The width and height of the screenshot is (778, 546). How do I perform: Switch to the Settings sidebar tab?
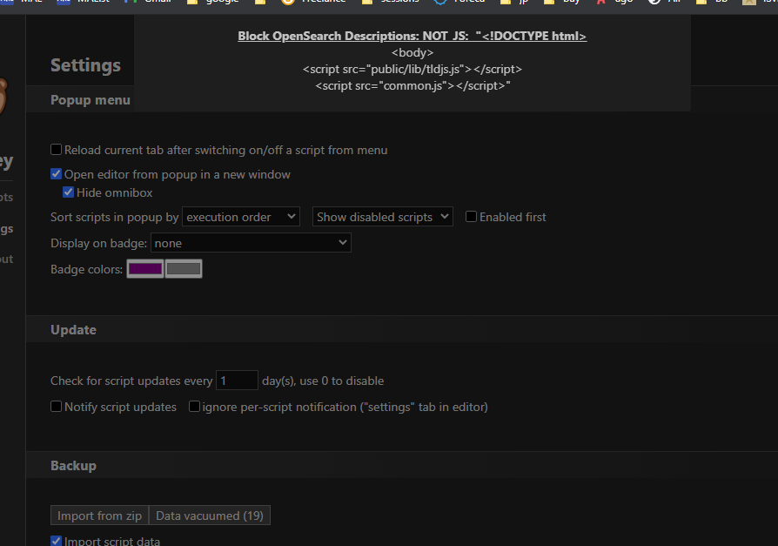pos(6,228)
